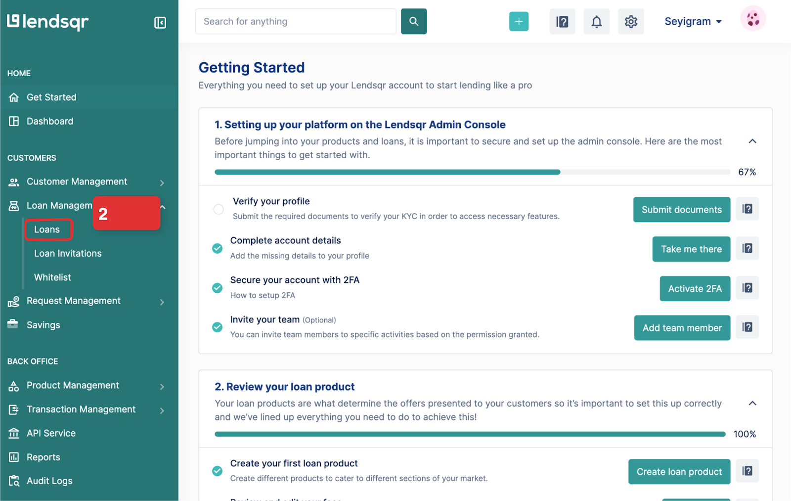Viewport: 791px width, 501px height.
Task: Toggle Secure your account 2FA checkmark
Action: 217,288
